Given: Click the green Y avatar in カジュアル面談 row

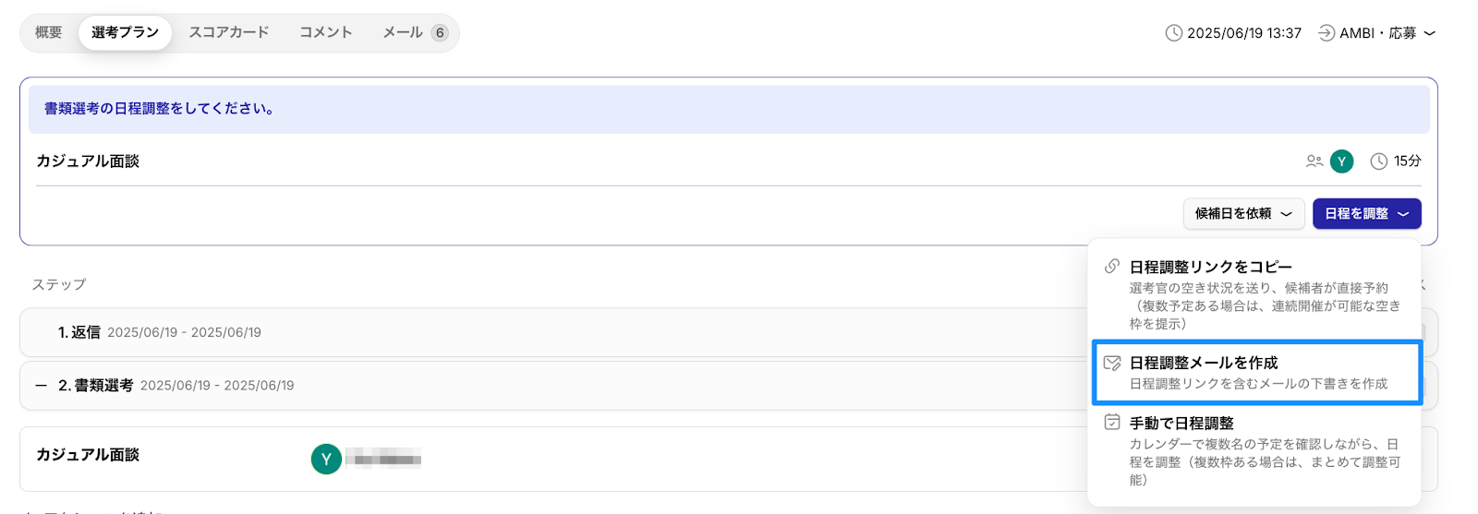Looking at the screenshot, I should coord(326,459).
